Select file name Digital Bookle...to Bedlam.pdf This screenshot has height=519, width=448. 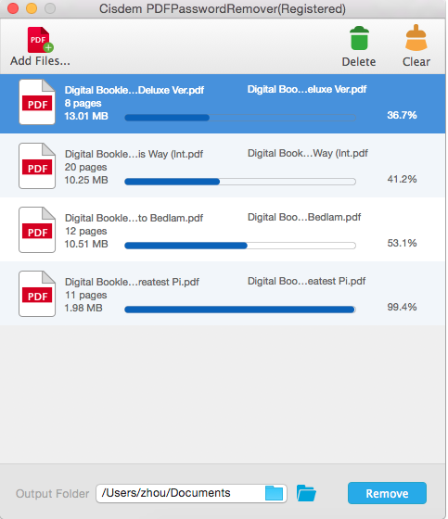(134, 218)
